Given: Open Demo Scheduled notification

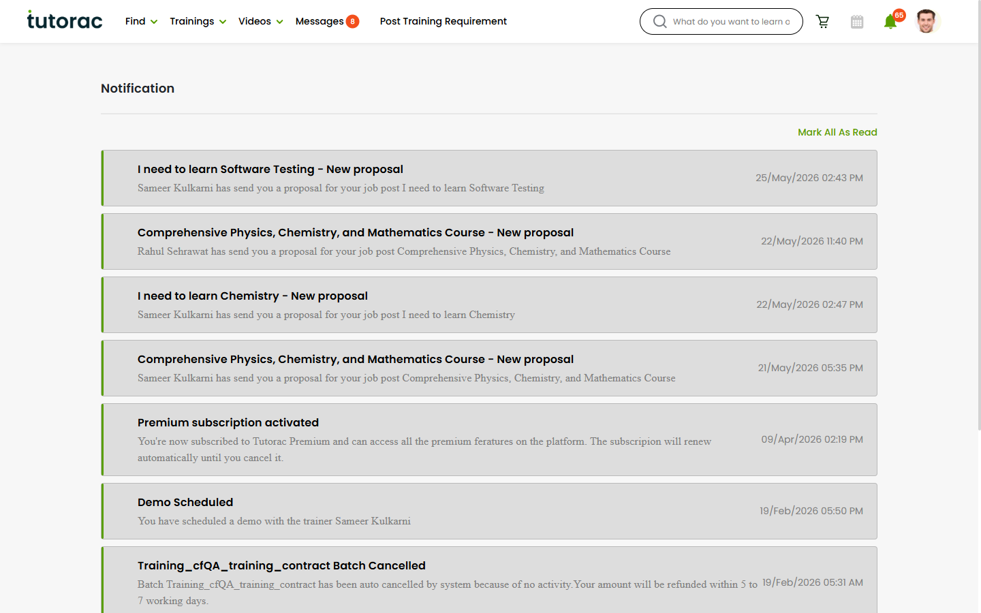Looking at the screenshot, I should [x=489, y=511].
